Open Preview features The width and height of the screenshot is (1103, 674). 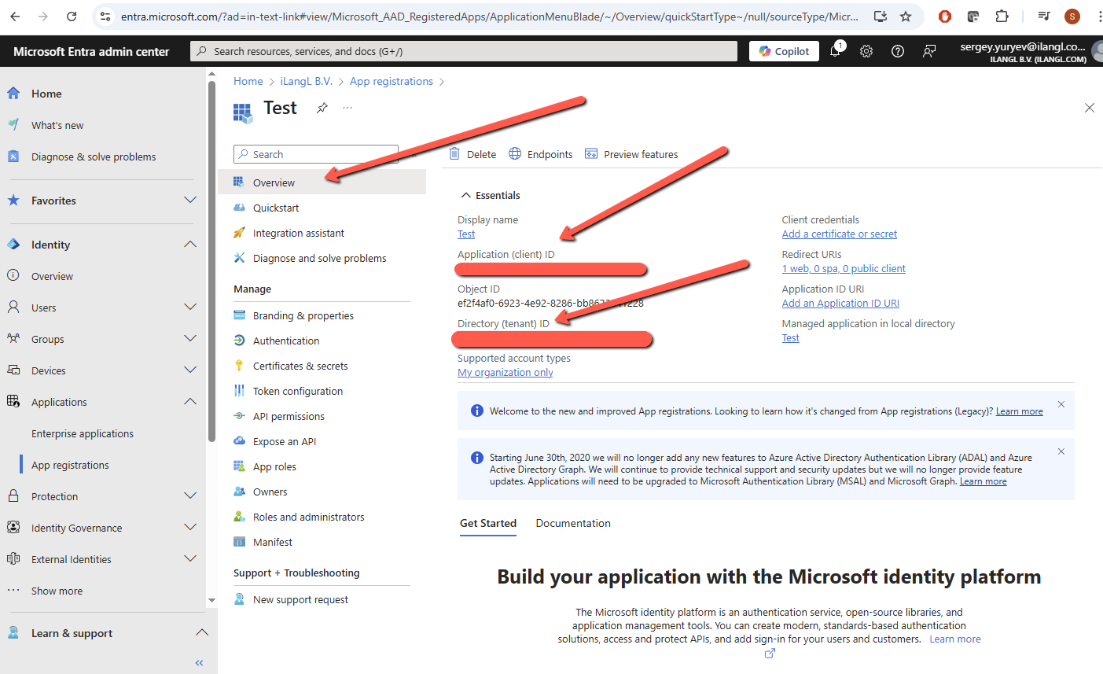click(x=631, y=154)
